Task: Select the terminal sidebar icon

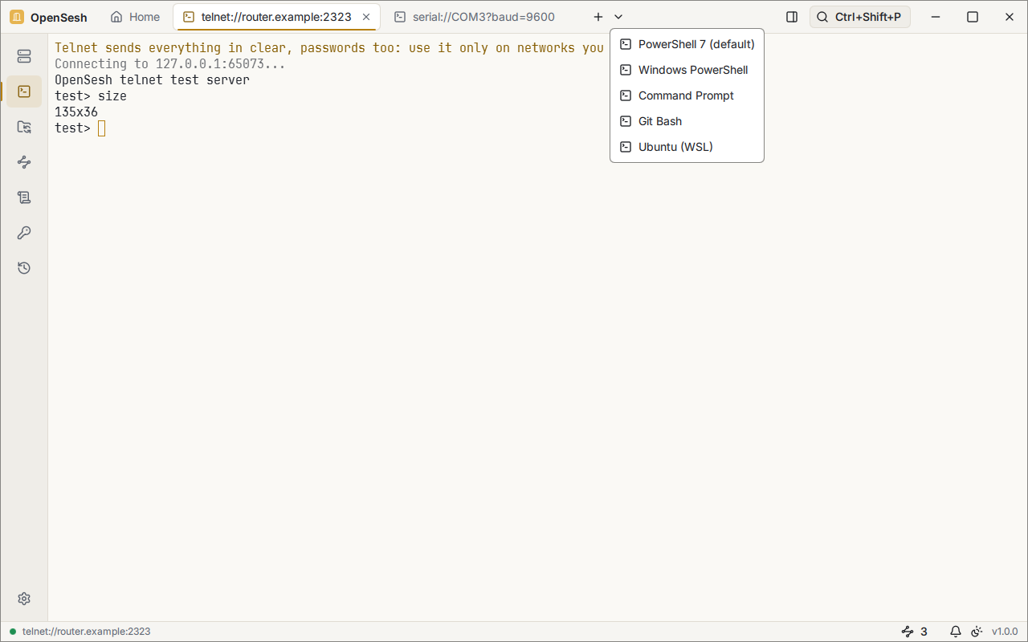Action: tap(24, 91)
